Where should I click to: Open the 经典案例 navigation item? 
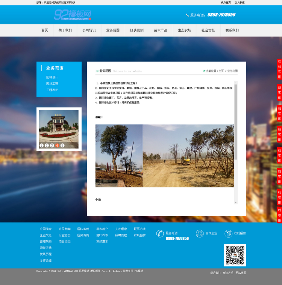coord(137,31)
